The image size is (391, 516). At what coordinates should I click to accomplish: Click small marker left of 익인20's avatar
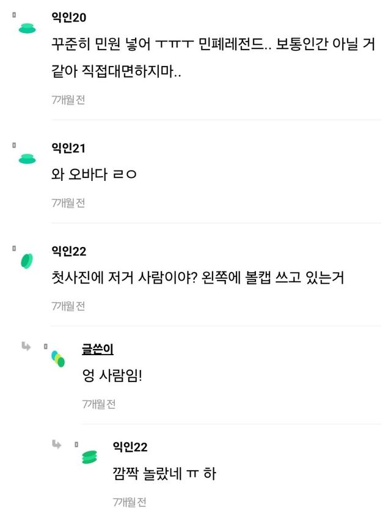(13, 13)
